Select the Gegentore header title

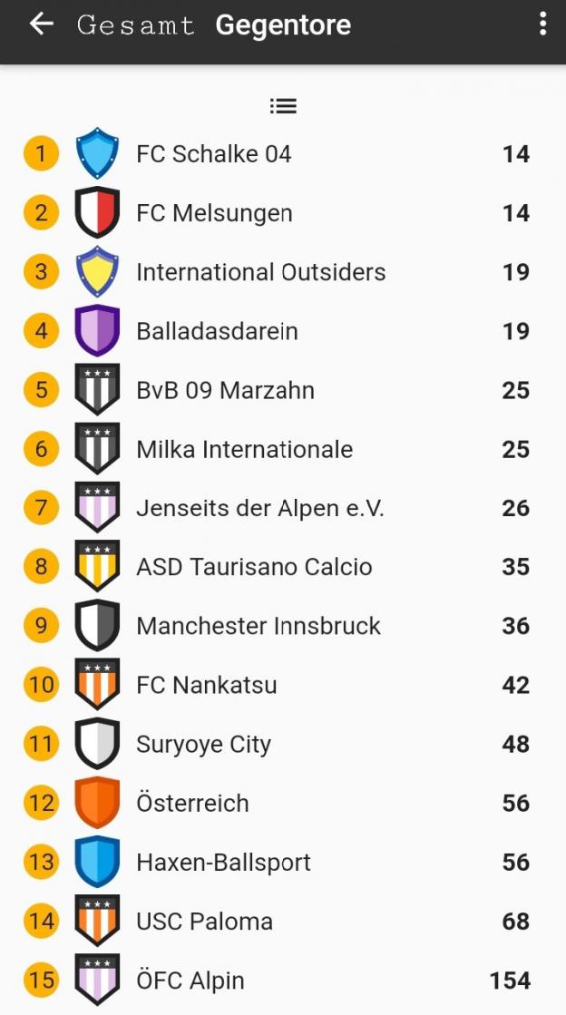click(x=283, y=25)
